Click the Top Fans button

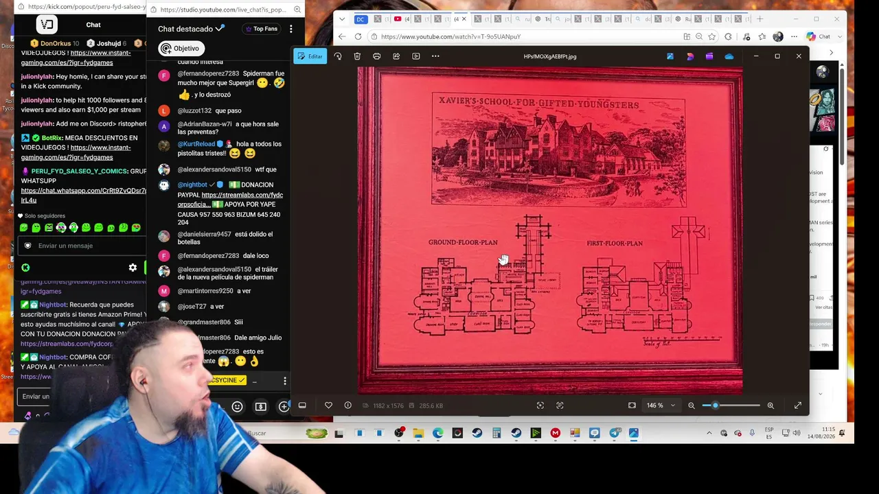(x=262, y=29)
